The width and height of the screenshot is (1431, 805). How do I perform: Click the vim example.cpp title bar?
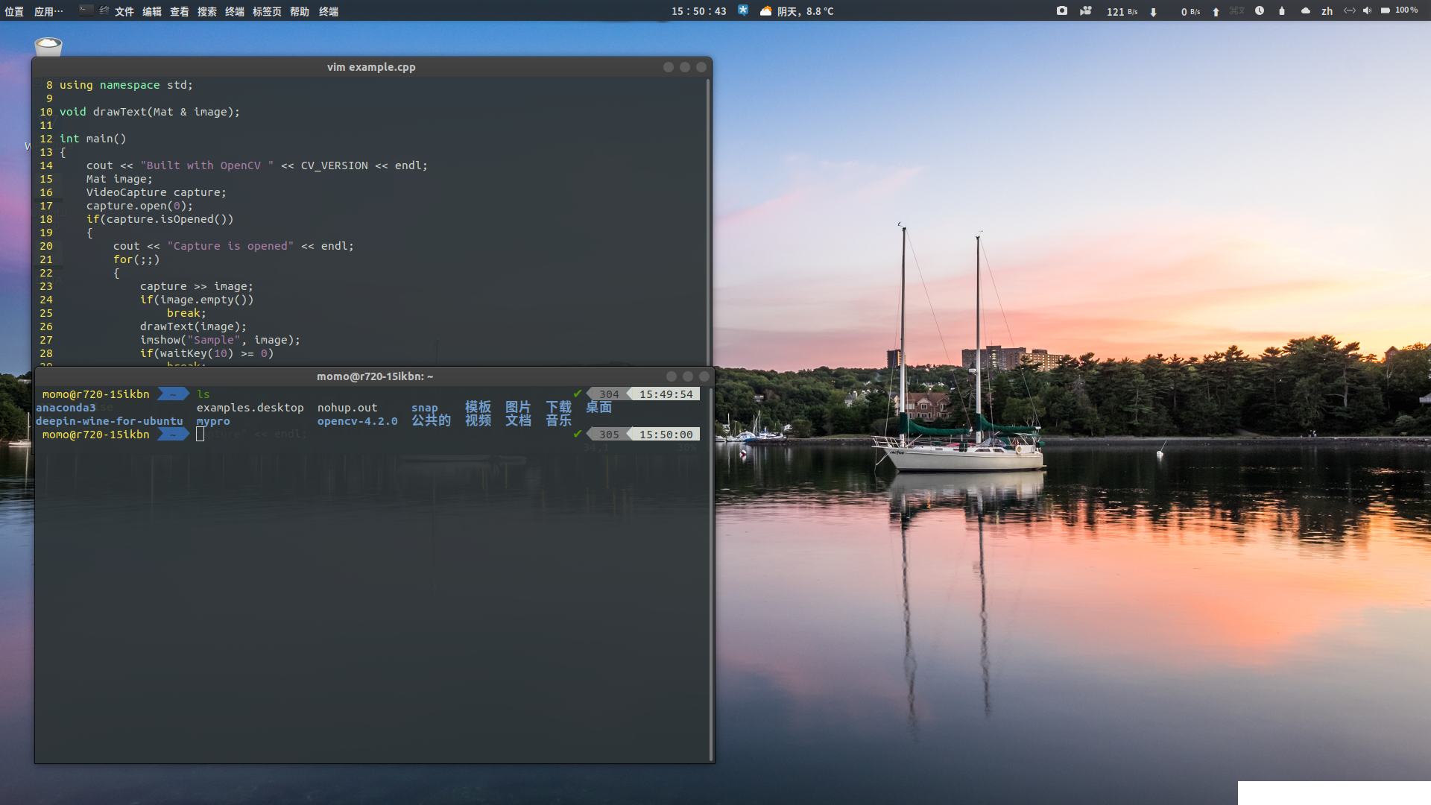pos(371,67)
